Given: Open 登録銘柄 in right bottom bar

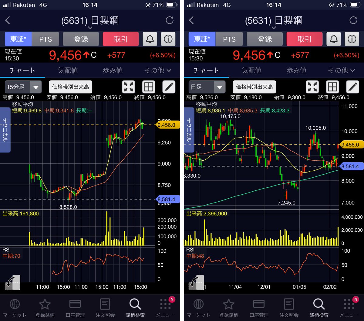Looking at the screenshot, I should tap(229, 308).
